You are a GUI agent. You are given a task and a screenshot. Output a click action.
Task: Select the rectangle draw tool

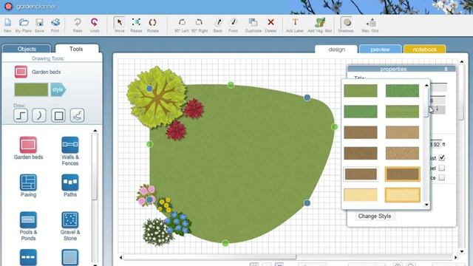tap(58, 115)
